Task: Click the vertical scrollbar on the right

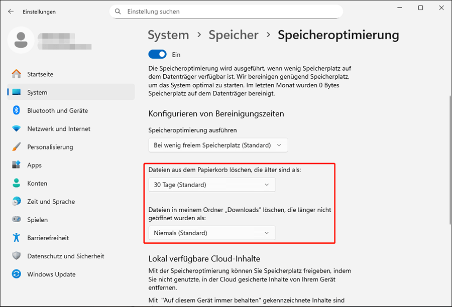Action: pos(448,150)
